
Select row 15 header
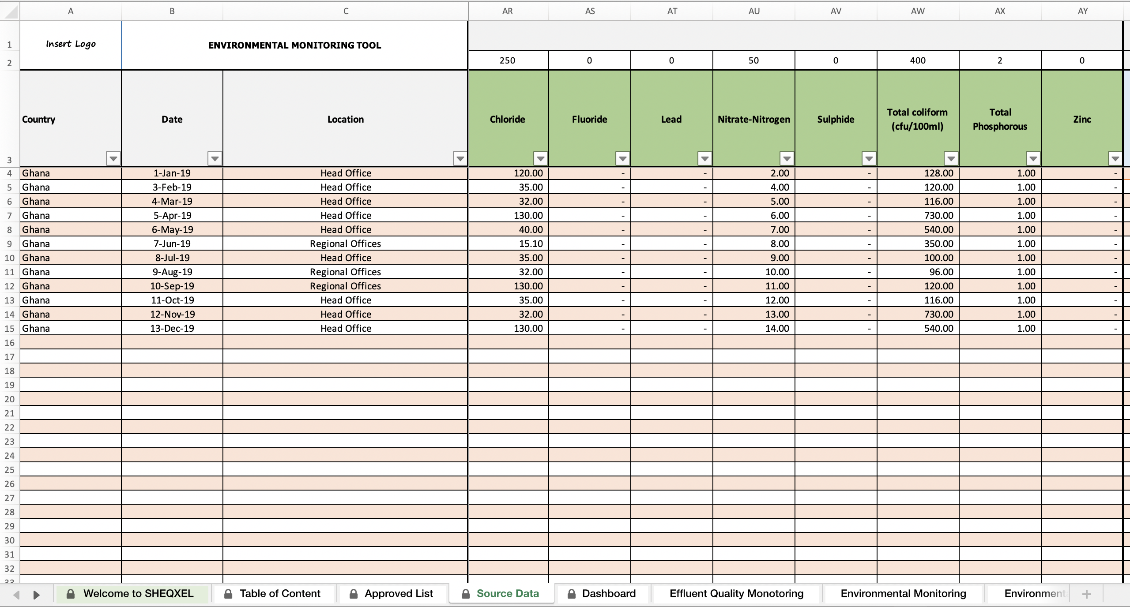pyautogui.click(x=10, y=329)
